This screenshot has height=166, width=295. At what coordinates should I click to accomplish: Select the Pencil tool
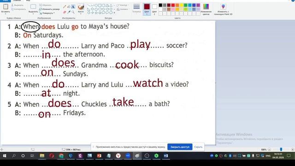[65, 7]
